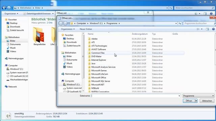Select Netzwerk in Explorer sidebar
216x121 pixels.
click(x=12, y=87)
